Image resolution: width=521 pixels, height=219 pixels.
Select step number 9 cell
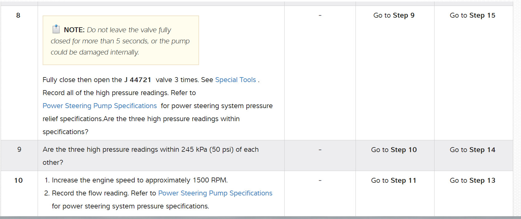tap(19, 150)
